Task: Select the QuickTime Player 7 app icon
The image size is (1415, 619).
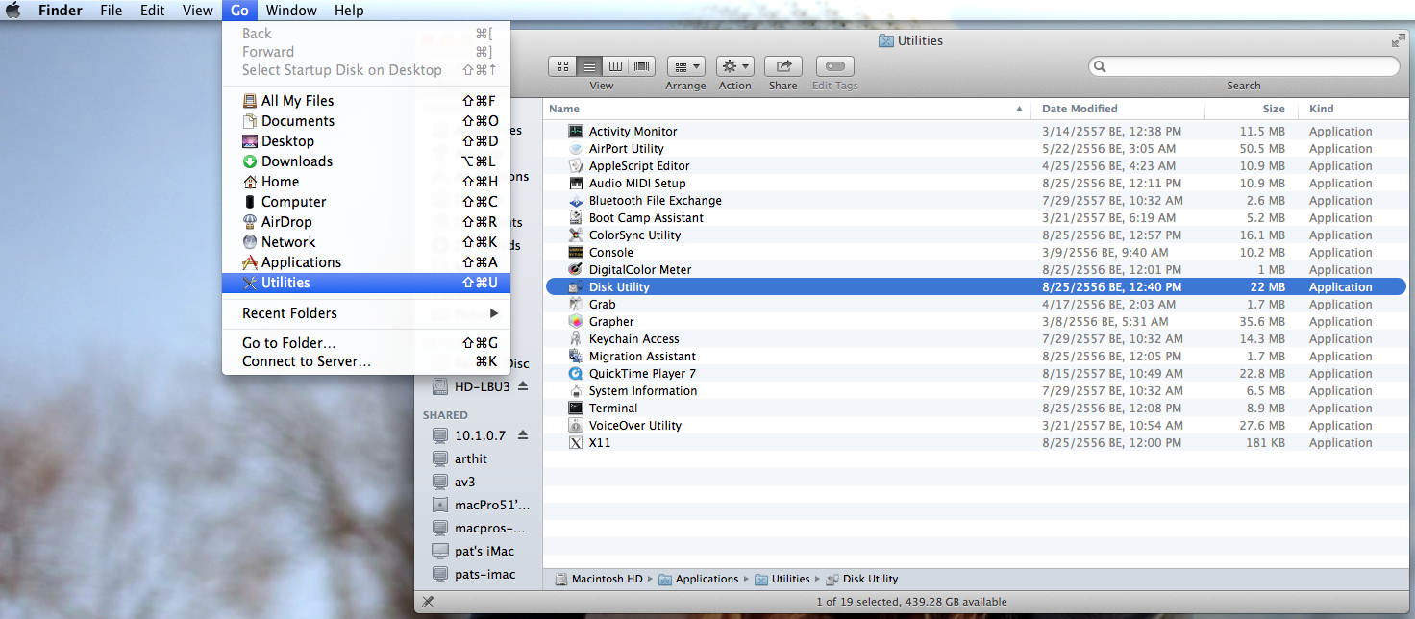Action: [x=576, y=374]
